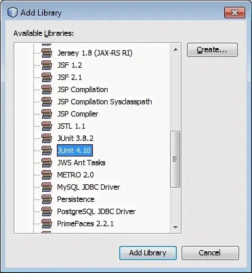Click the scrollbar up arrow
Viewport: 252px width, 273px height.
tap(175, 49)
